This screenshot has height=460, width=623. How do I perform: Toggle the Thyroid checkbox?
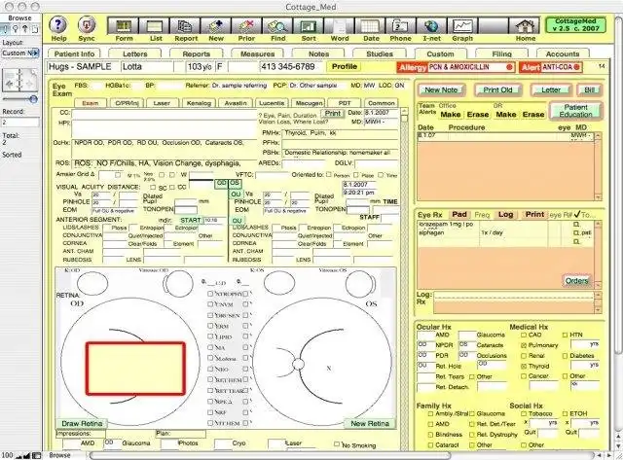pyautogui.click(x=524, y=367)
